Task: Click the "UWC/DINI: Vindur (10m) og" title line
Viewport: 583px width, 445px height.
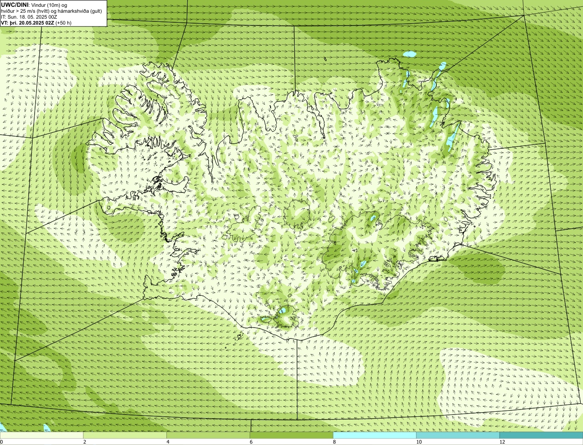Action: (x=34, y=5)
